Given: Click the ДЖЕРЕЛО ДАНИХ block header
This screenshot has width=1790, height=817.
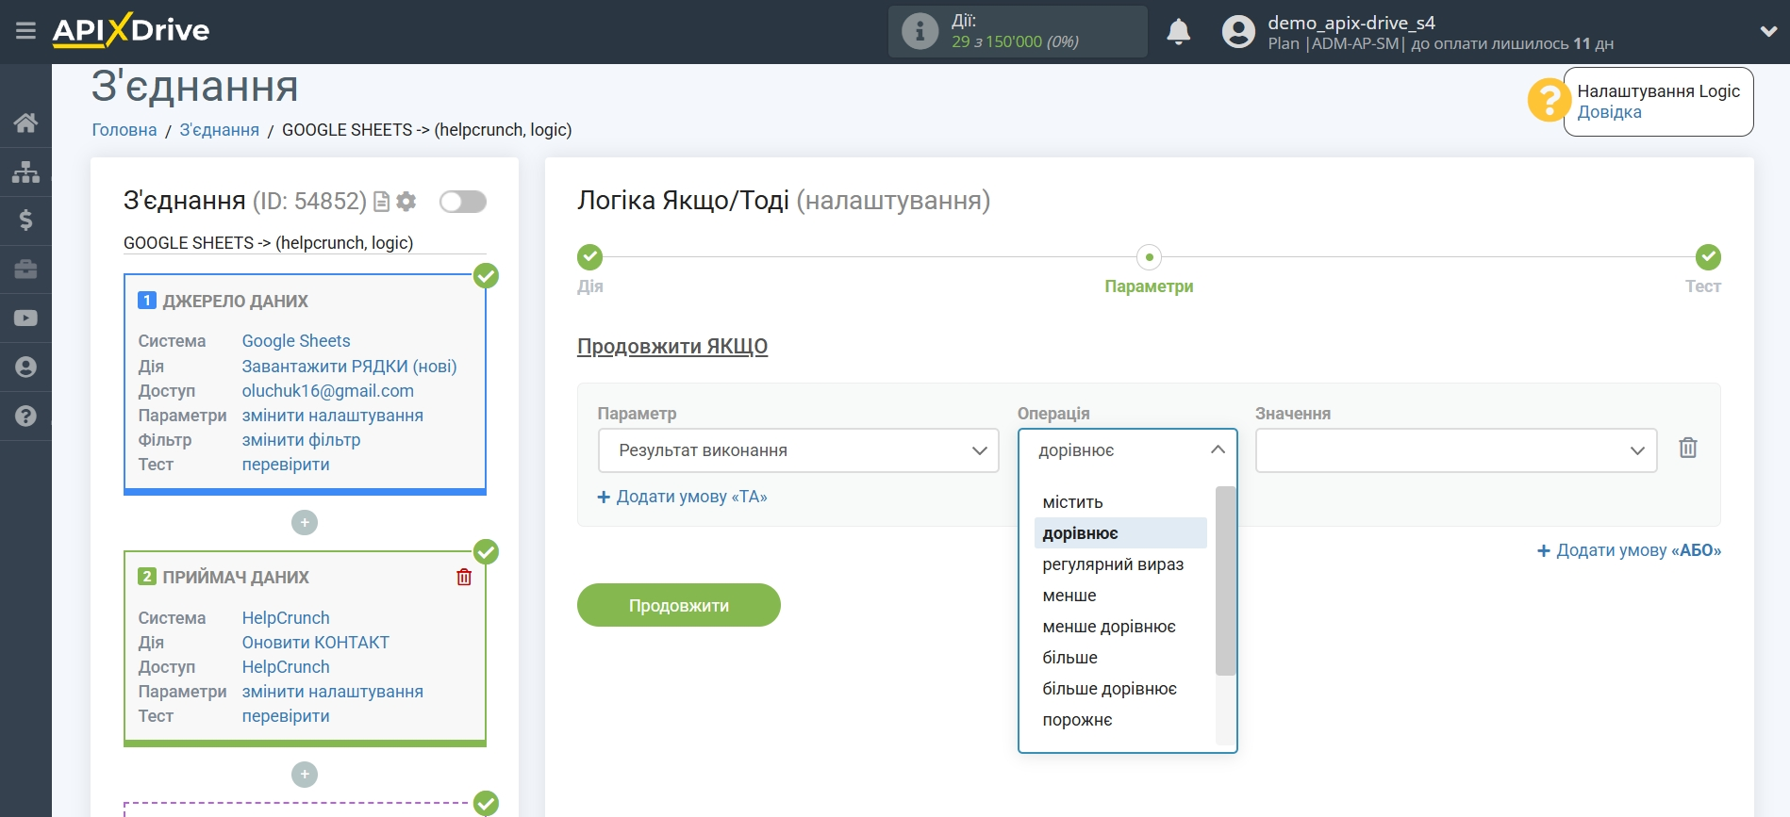Looking at the screenshot, I should pos(235,302).
